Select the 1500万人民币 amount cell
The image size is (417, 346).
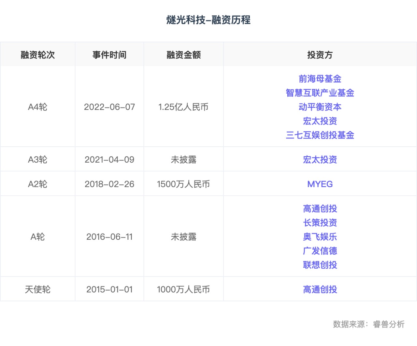(183, 184)
